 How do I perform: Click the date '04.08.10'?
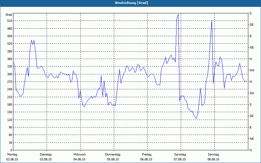(79, 159)
